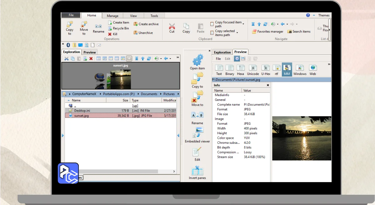Select the Hexa preview mode icon
Viewport: 375px width, 205px height.
pos(241,68)
